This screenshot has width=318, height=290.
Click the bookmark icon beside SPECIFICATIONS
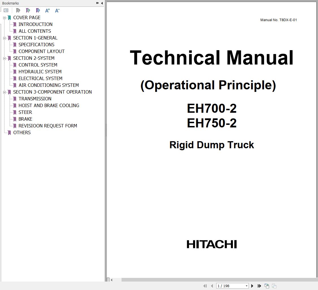coord(15,45)
